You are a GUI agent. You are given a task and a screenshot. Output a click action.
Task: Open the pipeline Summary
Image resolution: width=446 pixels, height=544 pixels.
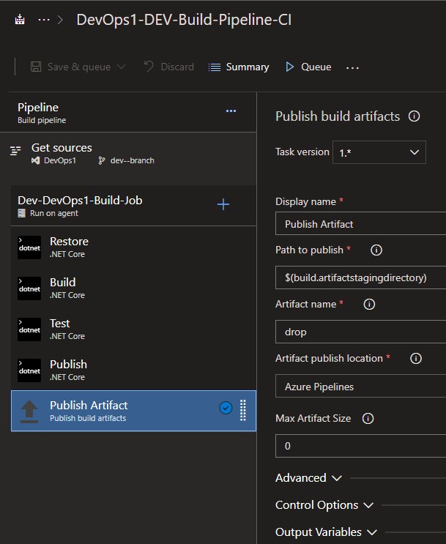(239, 67)
